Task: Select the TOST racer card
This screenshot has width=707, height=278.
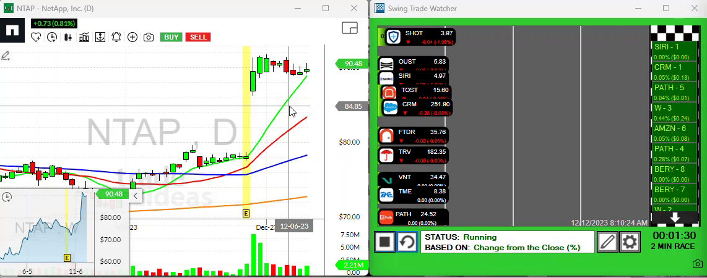Action: pos(416,92)
